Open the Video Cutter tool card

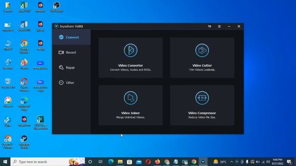[x=202, y=58]
